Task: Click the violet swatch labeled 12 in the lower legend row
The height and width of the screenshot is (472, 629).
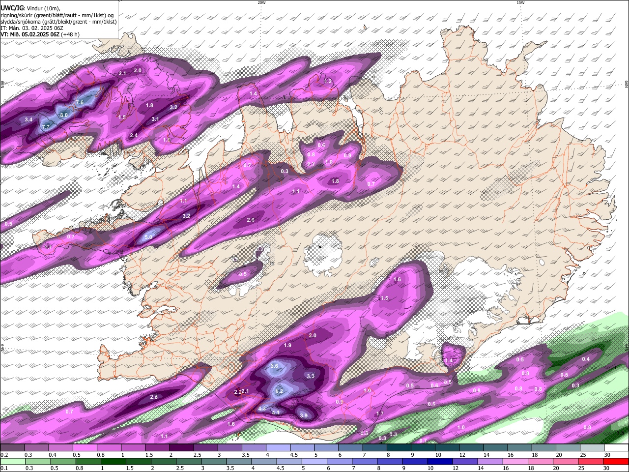Action: pyautogui.click(x=465, y=461)
